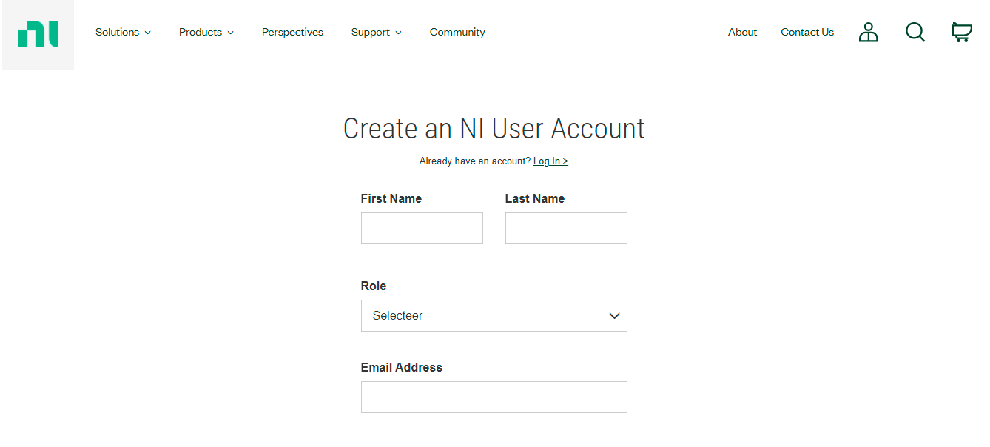The width and height of the screenshot is (990, 447).
Task: Open the About link
Action: coord(742,32)
